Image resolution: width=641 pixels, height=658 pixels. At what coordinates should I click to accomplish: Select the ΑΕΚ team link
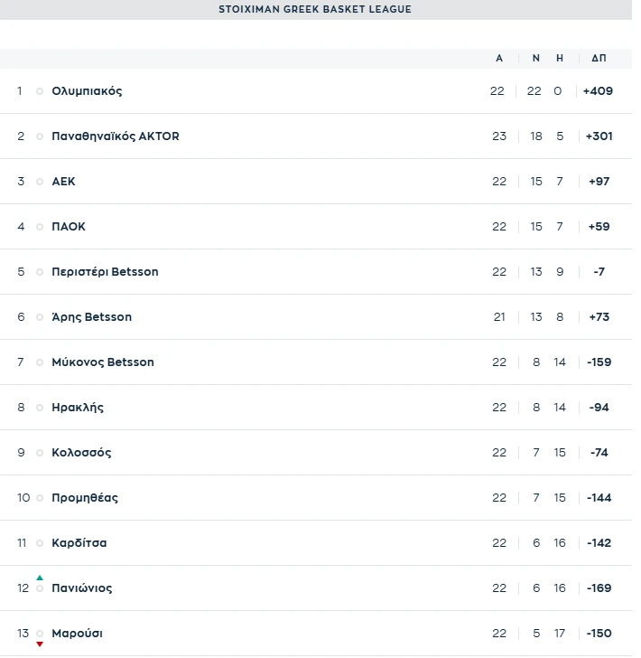tap(64, 182)
